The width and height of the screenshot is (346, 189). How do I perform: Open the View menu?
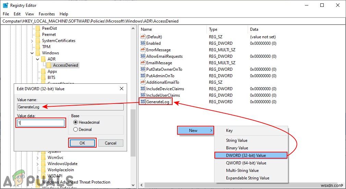click(29, 14)
